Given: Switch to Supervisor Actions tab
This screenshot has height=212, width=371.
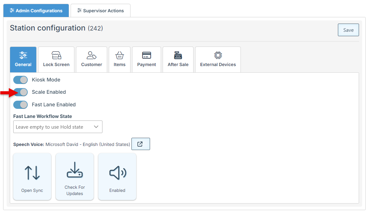Looking at the screenshot, I should (101, 11).
